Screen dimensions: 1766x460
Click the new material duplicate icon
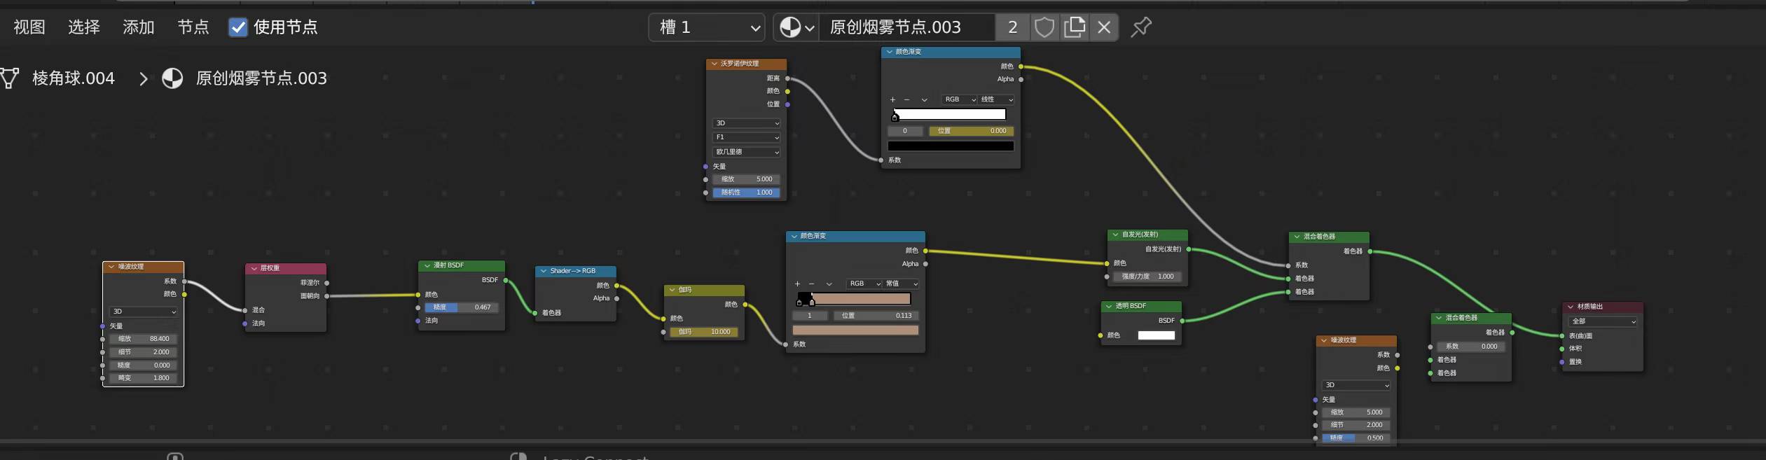coord(1074,27)
